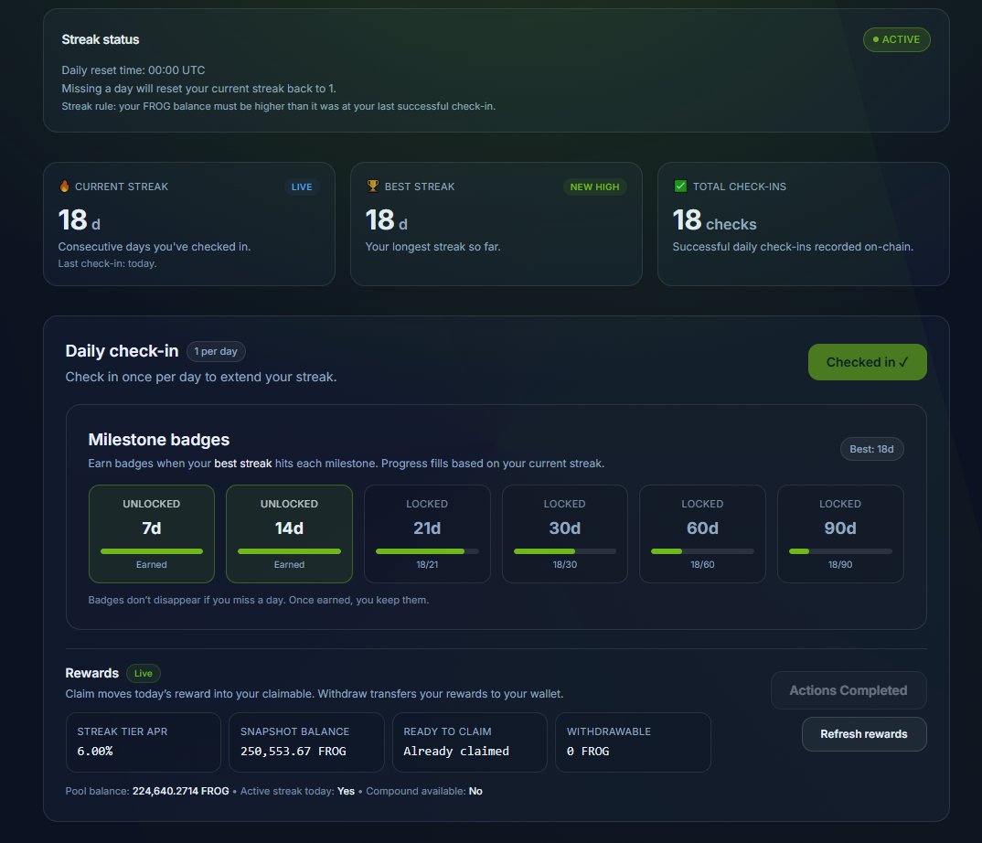Click the 'Last check-in: today.' text
Image resolution: width=982 pixels, height=843 pixels.
(x=107, y=263)
